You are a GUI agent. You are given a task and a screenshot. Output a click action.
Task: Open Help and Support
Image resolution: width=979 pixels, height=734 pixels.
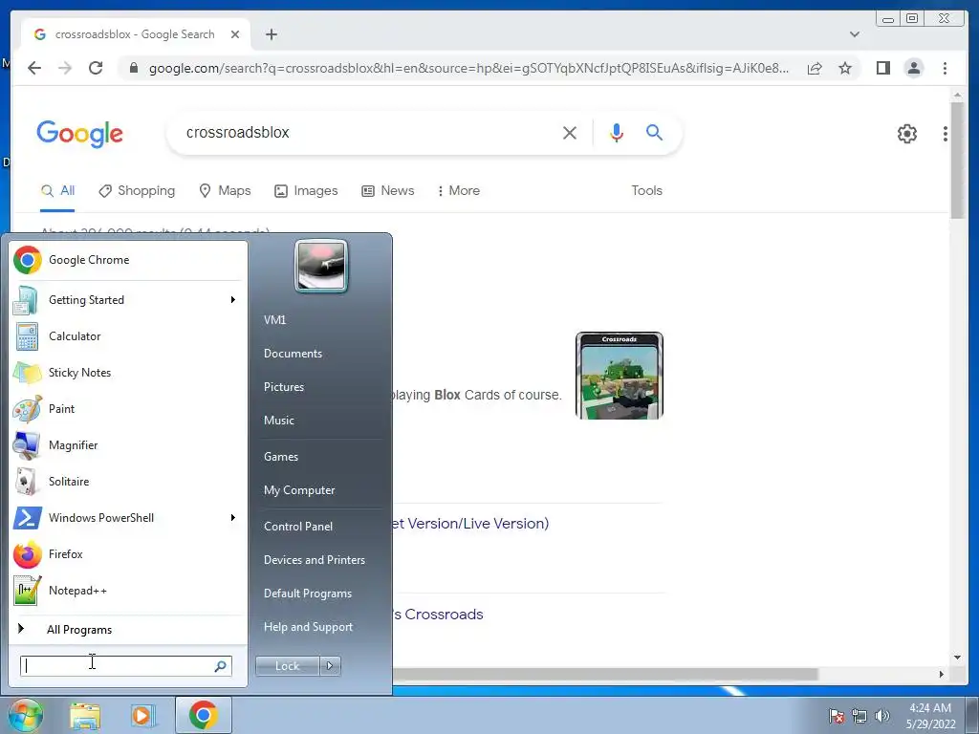tap(309, 627)
